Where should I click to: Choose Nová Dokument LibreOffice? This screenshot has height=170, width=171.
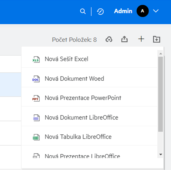click(x=89, y=117)
